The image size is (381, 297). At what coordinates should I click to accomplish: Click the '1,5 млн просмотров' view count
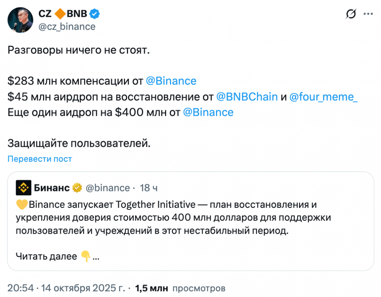point(180,288)
